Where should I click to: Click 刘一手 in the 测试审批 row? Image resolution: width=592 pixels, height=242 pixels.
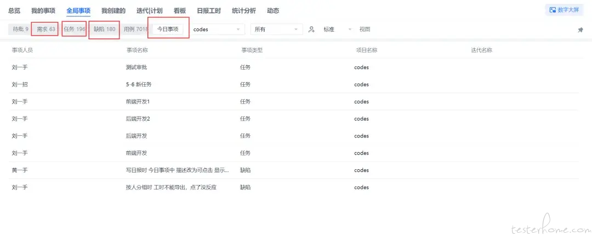20,67
